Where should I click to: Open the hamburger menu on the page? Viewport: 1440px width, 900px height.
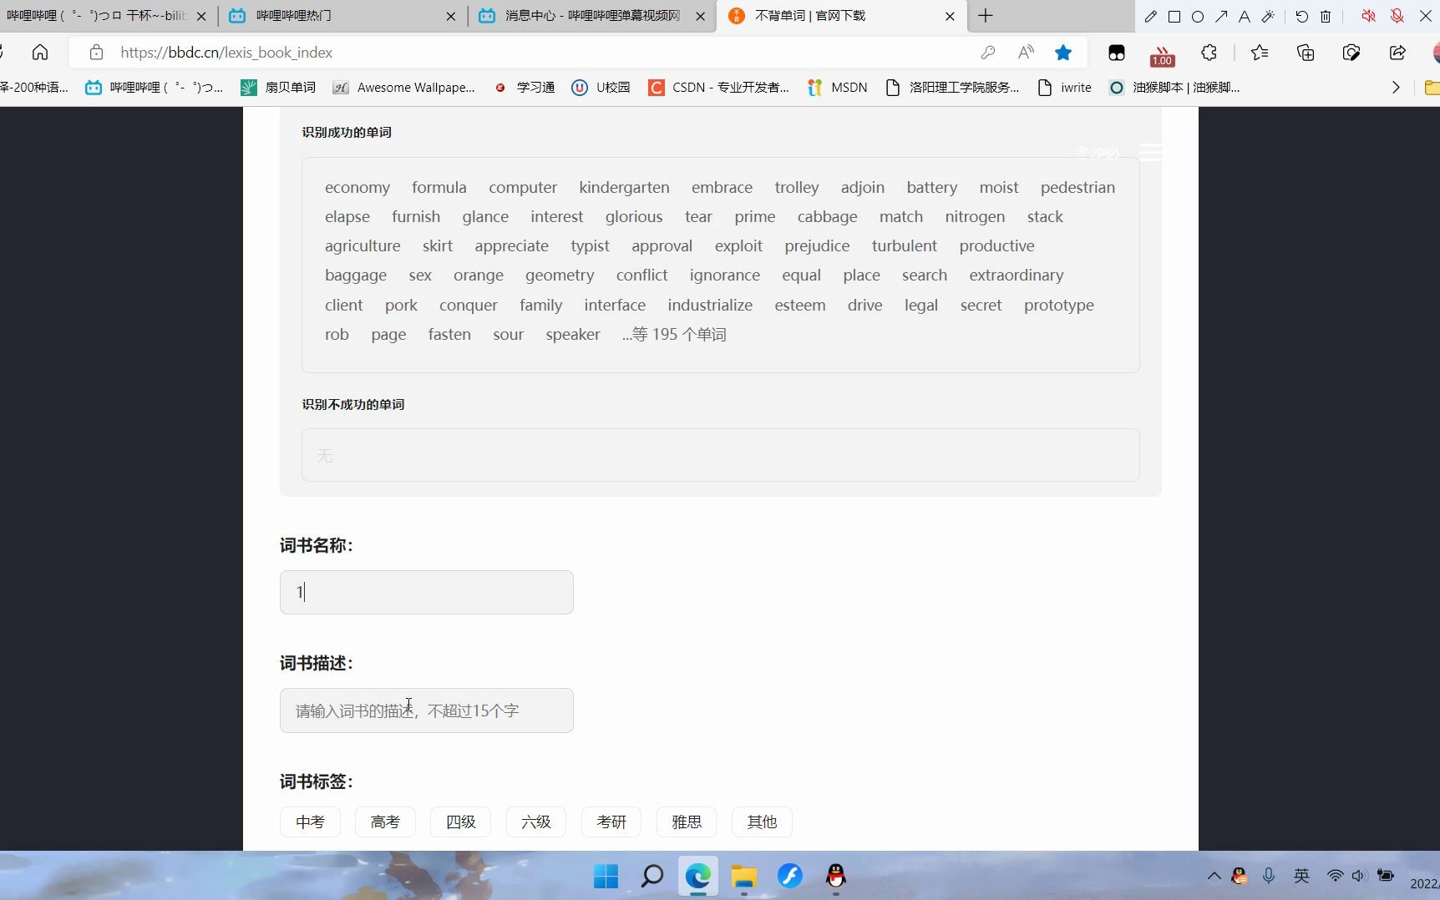click(x=1151, y=152)
